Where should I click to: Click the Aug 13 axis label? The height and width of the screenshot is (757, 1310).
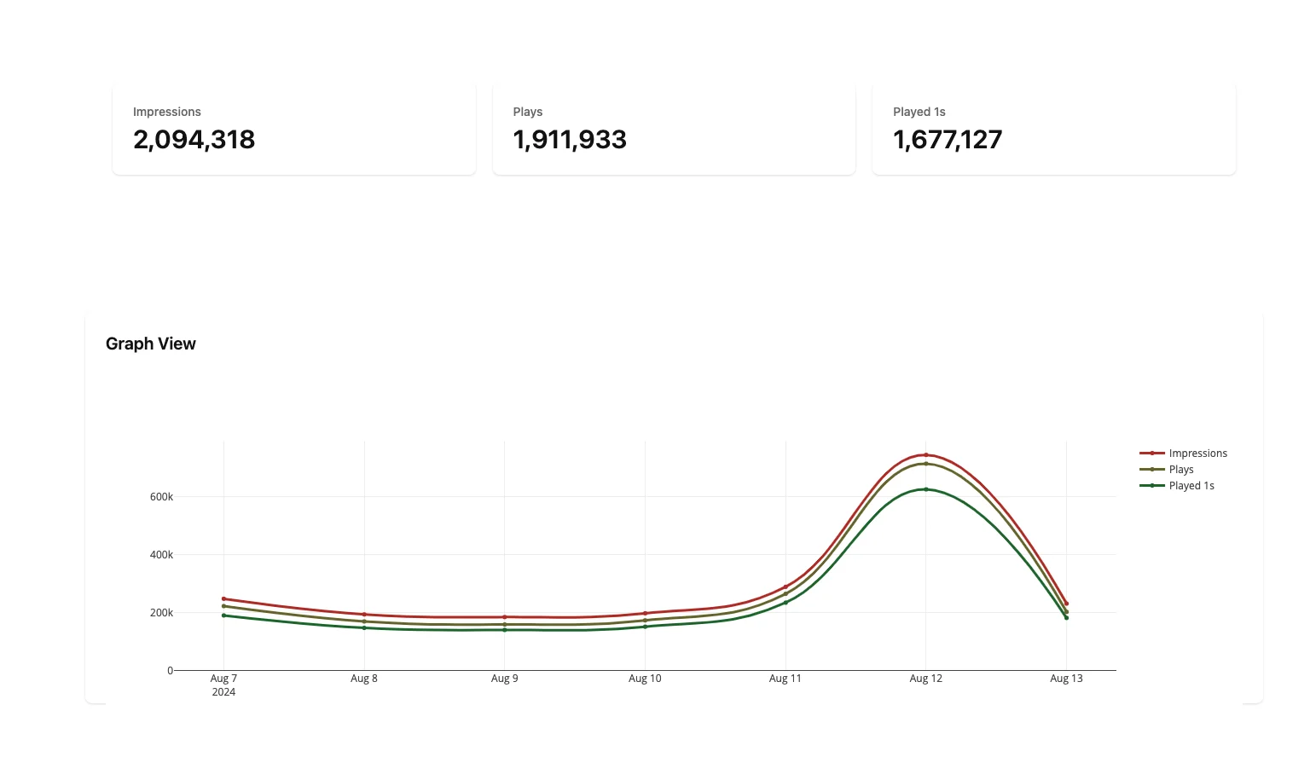[x=1066, y=679]
